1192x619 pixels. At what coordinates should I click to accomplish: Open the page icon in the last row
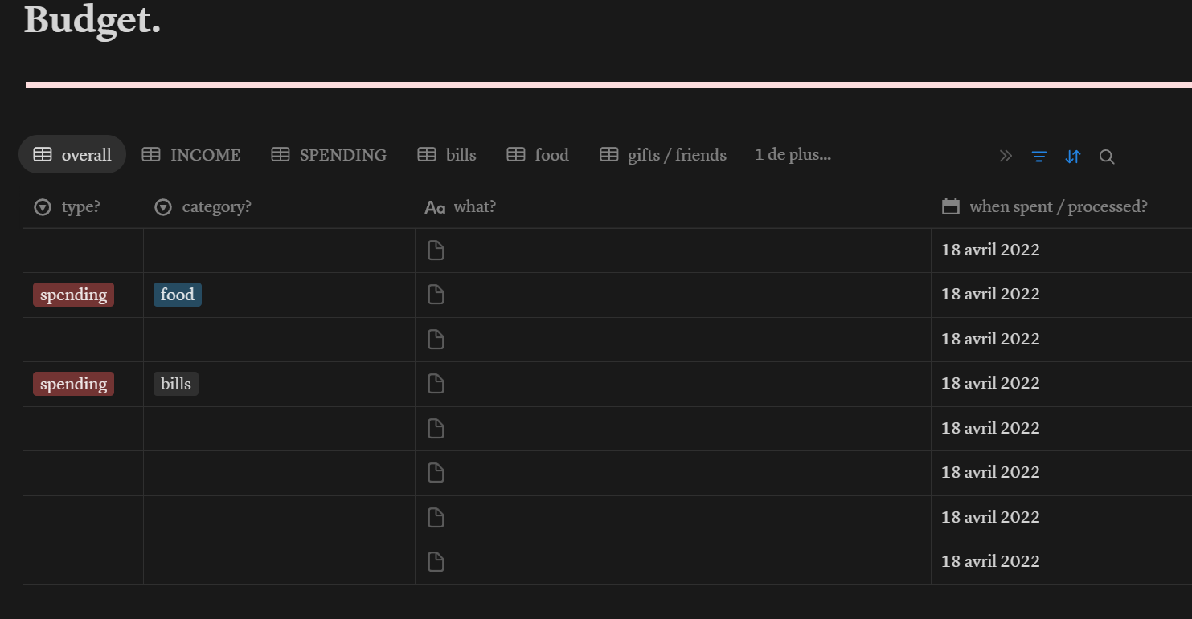(x=436, y=562)
